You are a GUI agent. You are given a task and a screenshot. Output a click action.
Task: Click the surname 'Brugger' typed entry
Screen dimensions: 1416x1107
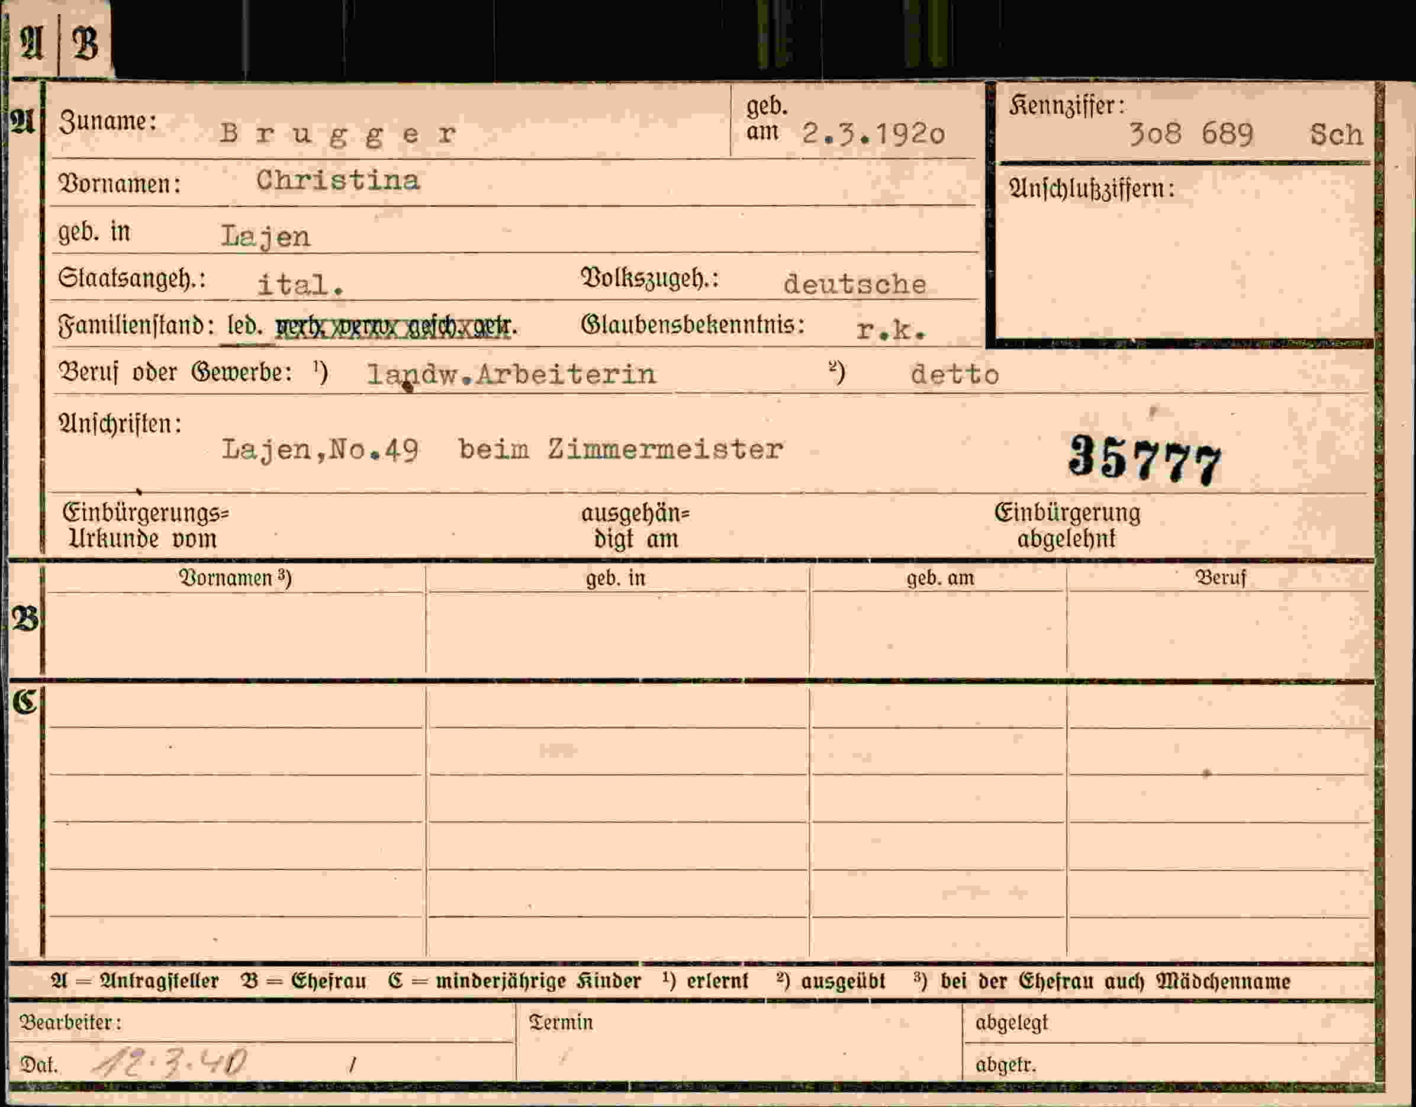pyautogui.click(x=338, y=134)
